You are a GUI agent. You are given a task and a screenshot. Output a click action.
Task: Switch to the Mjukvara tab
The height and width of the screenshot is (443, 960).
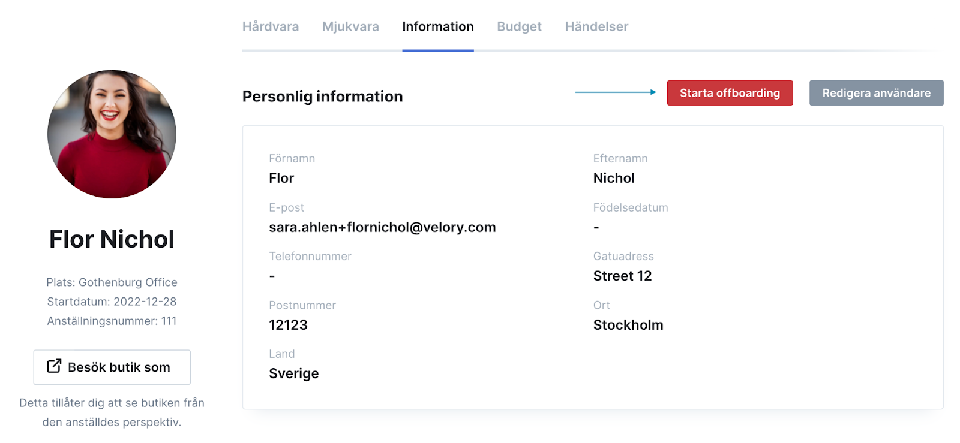[350, 26]
